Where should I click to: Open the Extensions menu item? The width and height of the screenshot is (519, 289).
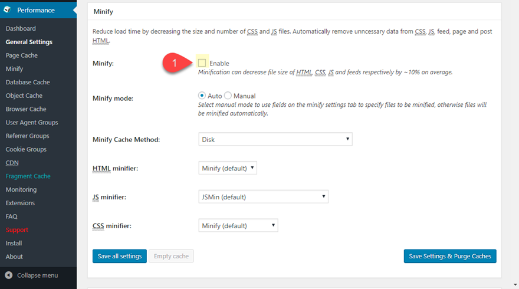(20, 203)
